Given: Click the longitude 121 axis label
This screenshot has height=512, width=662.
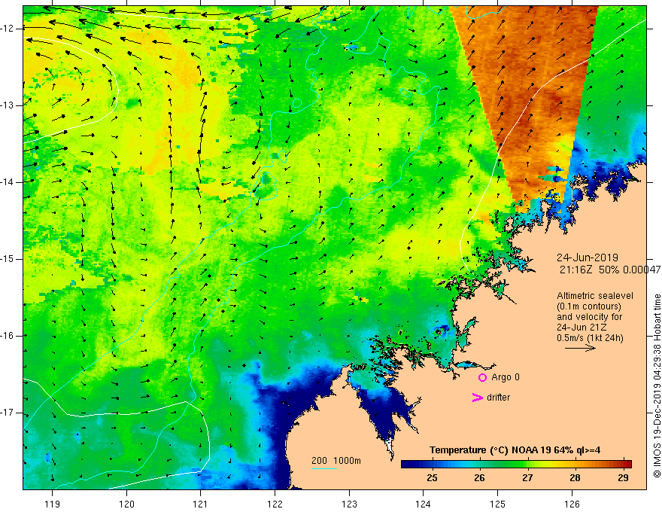Looking at the screenshot, I should tap(201, 504).
